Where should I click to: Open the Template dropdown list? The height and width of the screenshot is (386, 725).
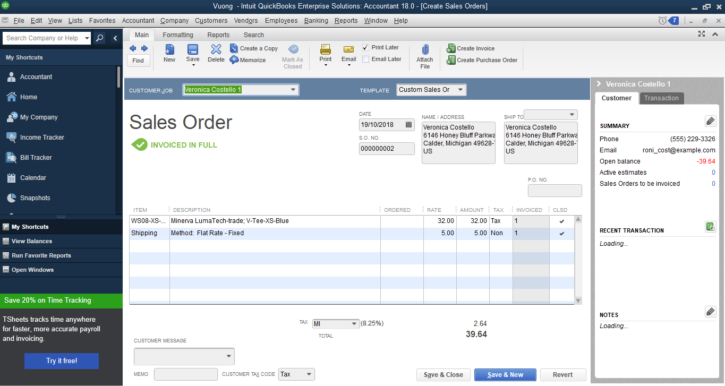coord(460,90)
